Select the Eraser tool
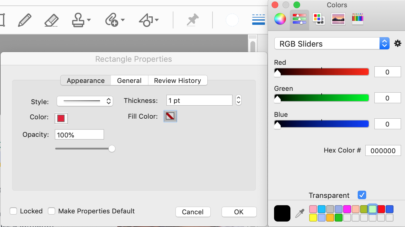Viewport: 405px width, 227px height. [51, 20]
